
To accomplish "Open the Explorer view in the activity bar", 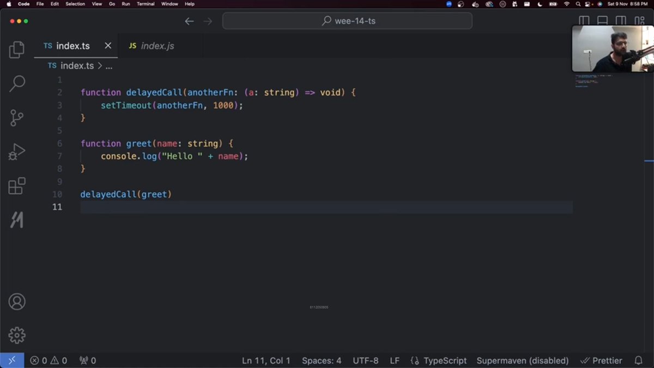I will point(16,49).
